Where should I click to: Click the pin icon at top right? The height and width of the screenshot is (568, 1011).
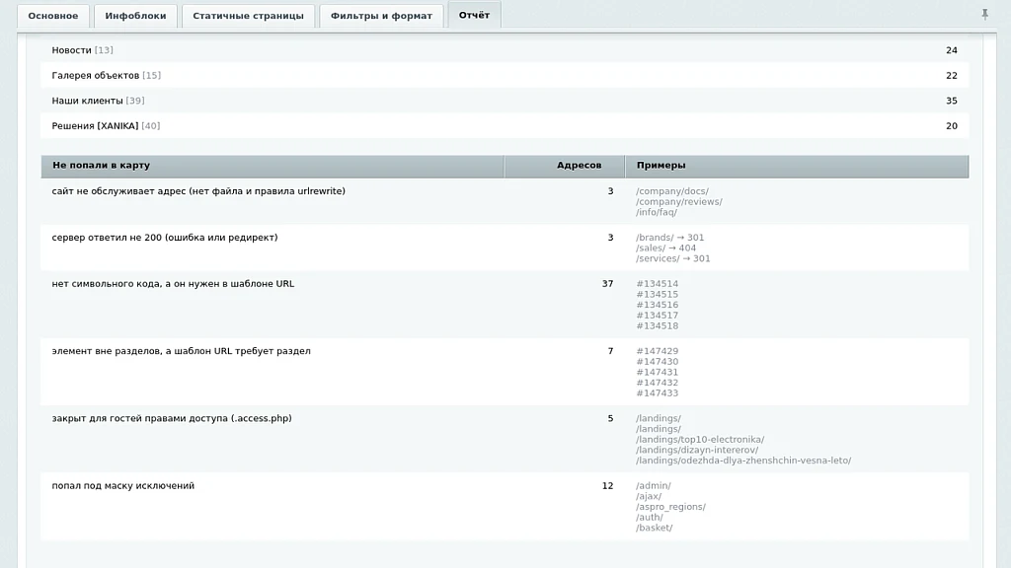[x=984, y=14]
